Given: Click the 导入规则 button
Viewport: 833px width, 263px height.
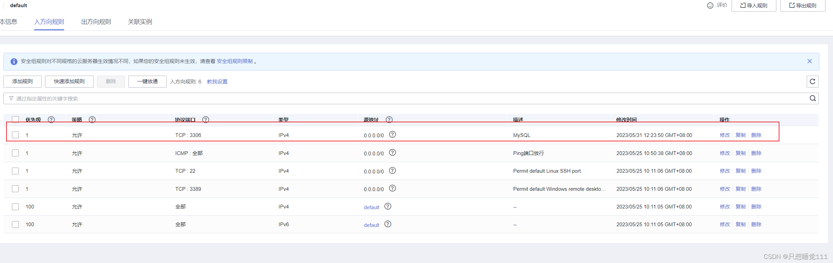Looking at the screenshot, I should coord(754,5).
